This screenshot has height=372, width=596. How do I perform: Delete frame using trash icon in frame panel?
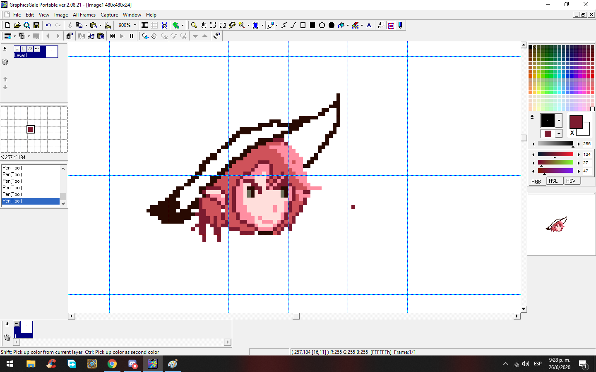click(x=7, y=338)
